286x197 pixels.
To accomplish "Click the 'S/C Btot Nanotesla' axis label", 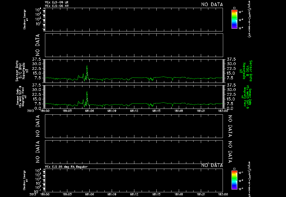I will click(x=22, y=71).
